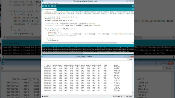This screenshot has height=98, width=175.
Task: Click the DATA[0] column header
Action: pyautogui.click(x=55, y=65)
